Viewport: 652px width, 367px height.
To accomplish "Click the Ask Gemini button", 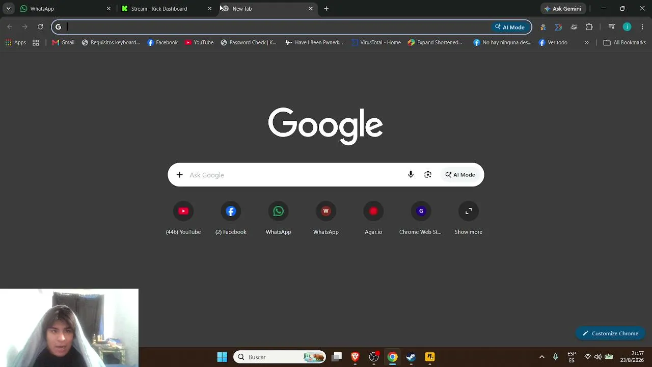I will pos(563,9).
